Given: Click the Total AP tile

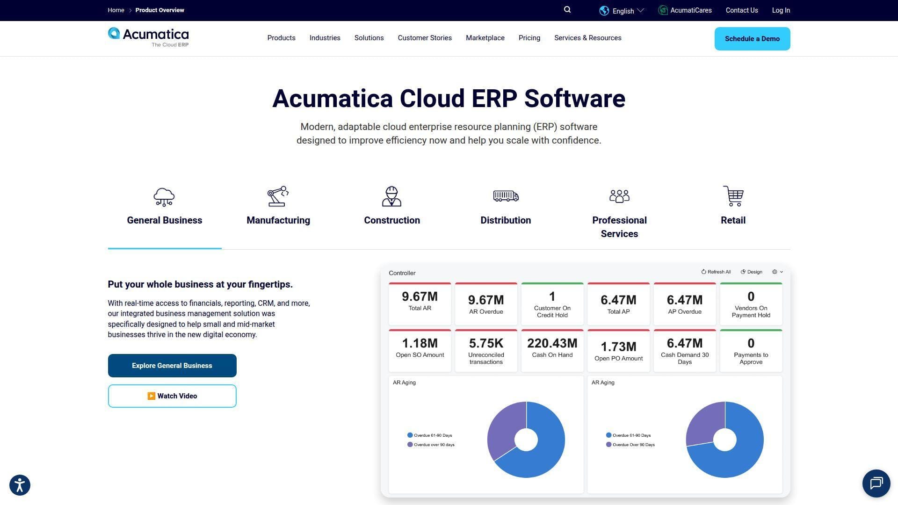Looking at the screenshot, I should pyautogui.click(x=618, y=304).
